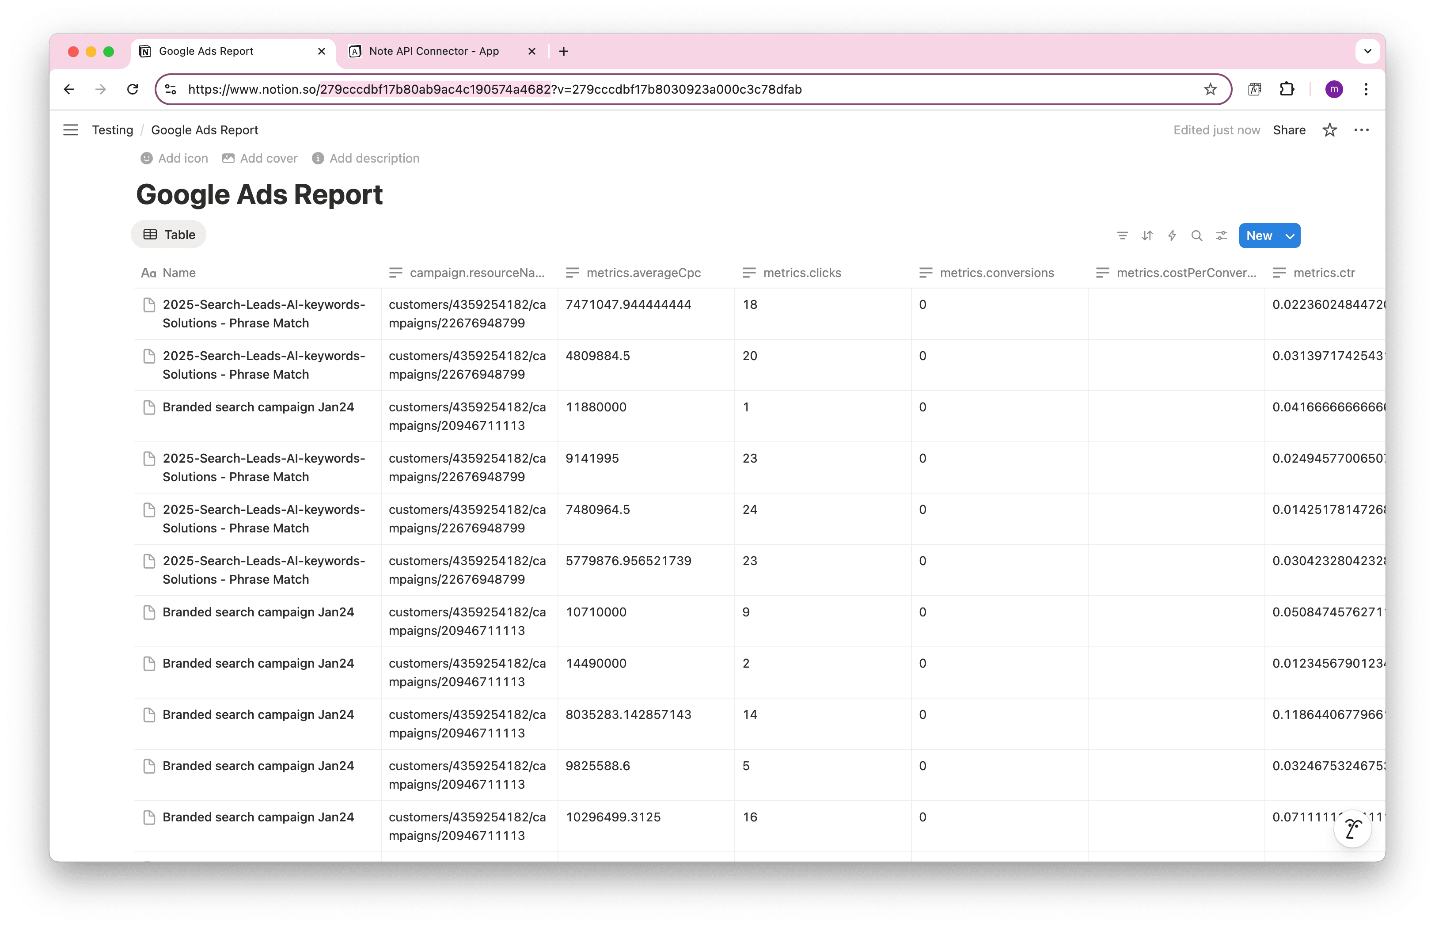Open Notion page options three dots

[x=1362, y=130]
